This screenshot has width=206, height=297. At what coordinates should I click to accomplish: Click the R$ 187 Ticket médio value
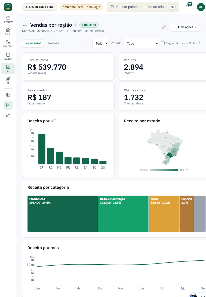(39, 97)
